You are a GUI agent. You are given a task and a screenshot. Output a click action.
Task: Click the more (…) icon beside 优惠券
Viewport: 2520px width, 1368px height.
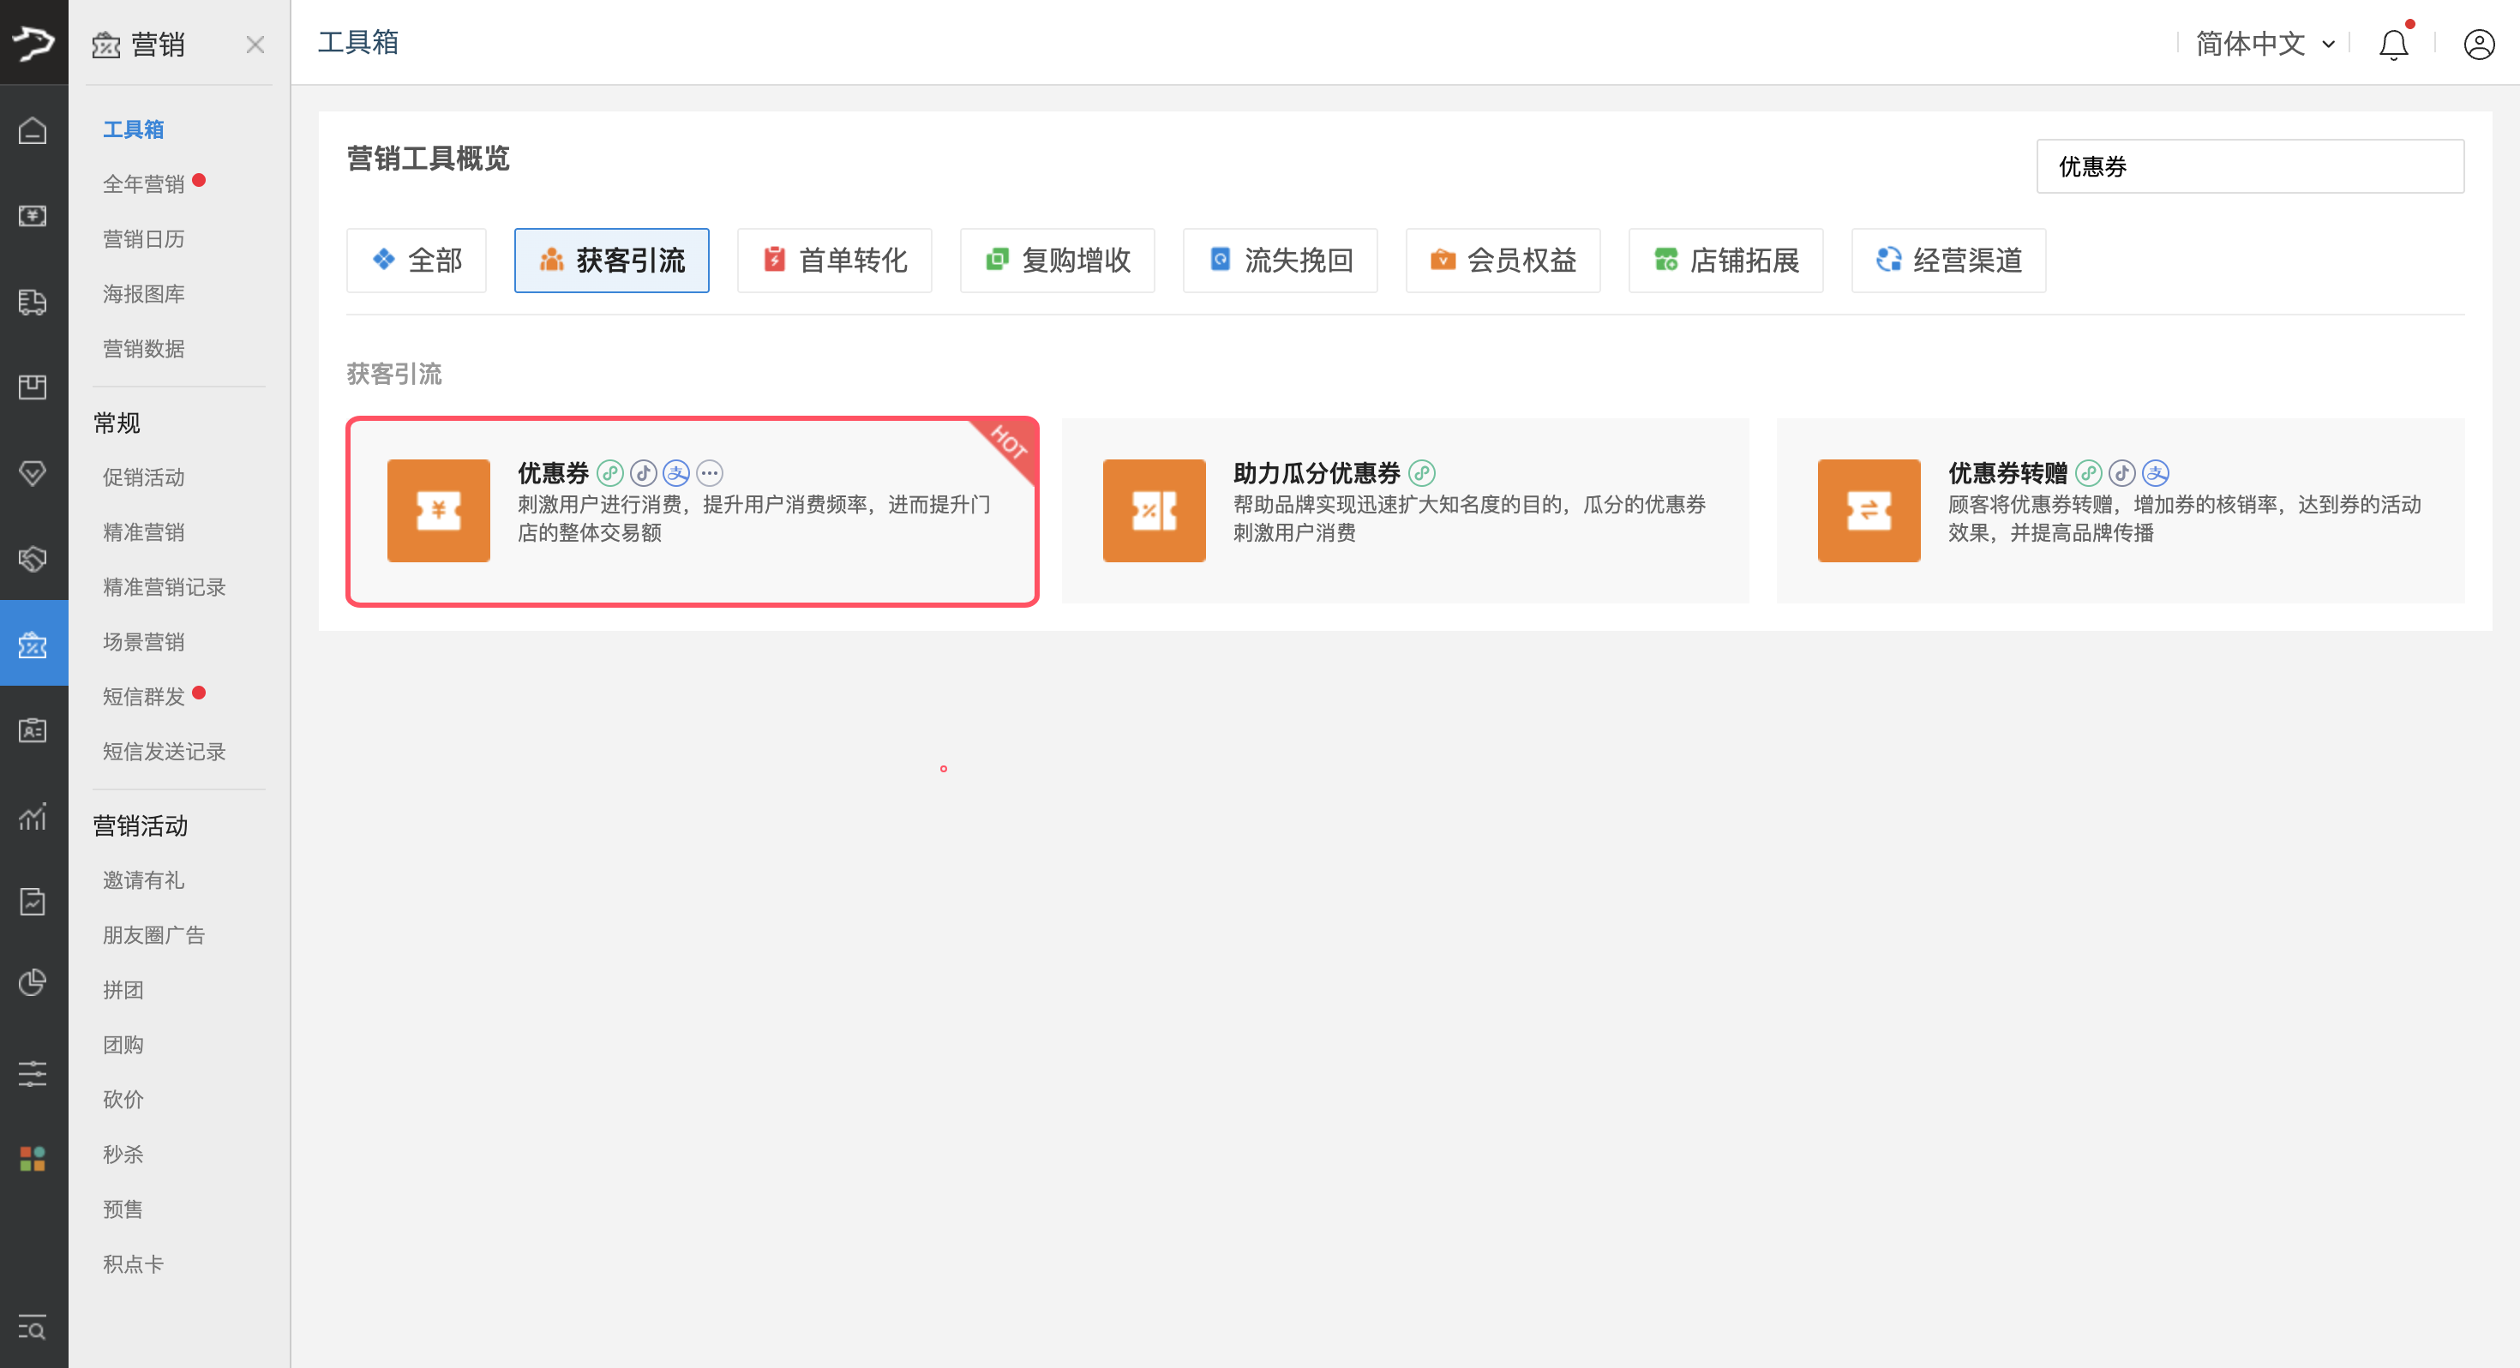coord(709,474)
